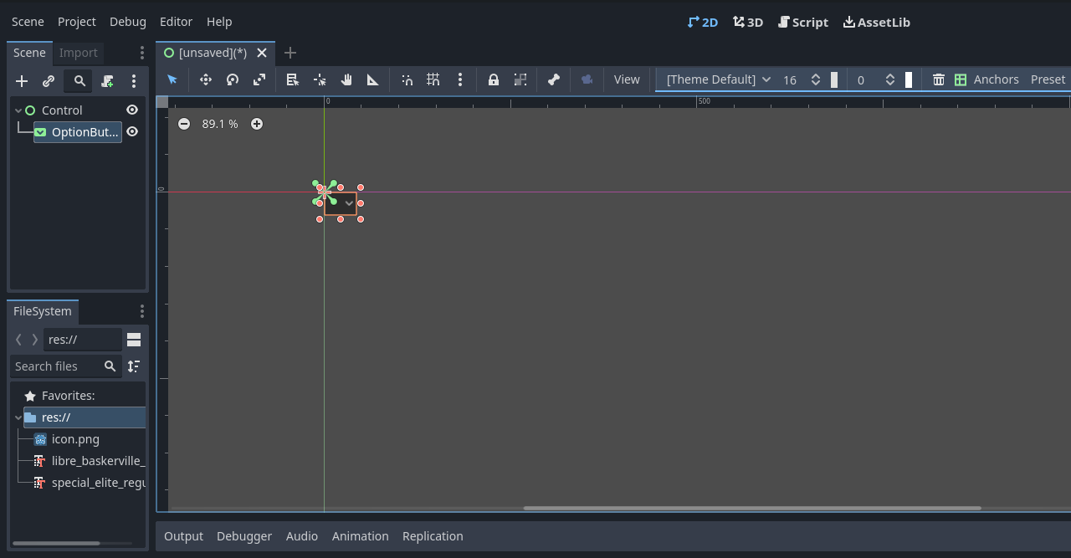Open the Scene menu
1071x558 pixels.
pyautogui.click(x=28, y=22)
